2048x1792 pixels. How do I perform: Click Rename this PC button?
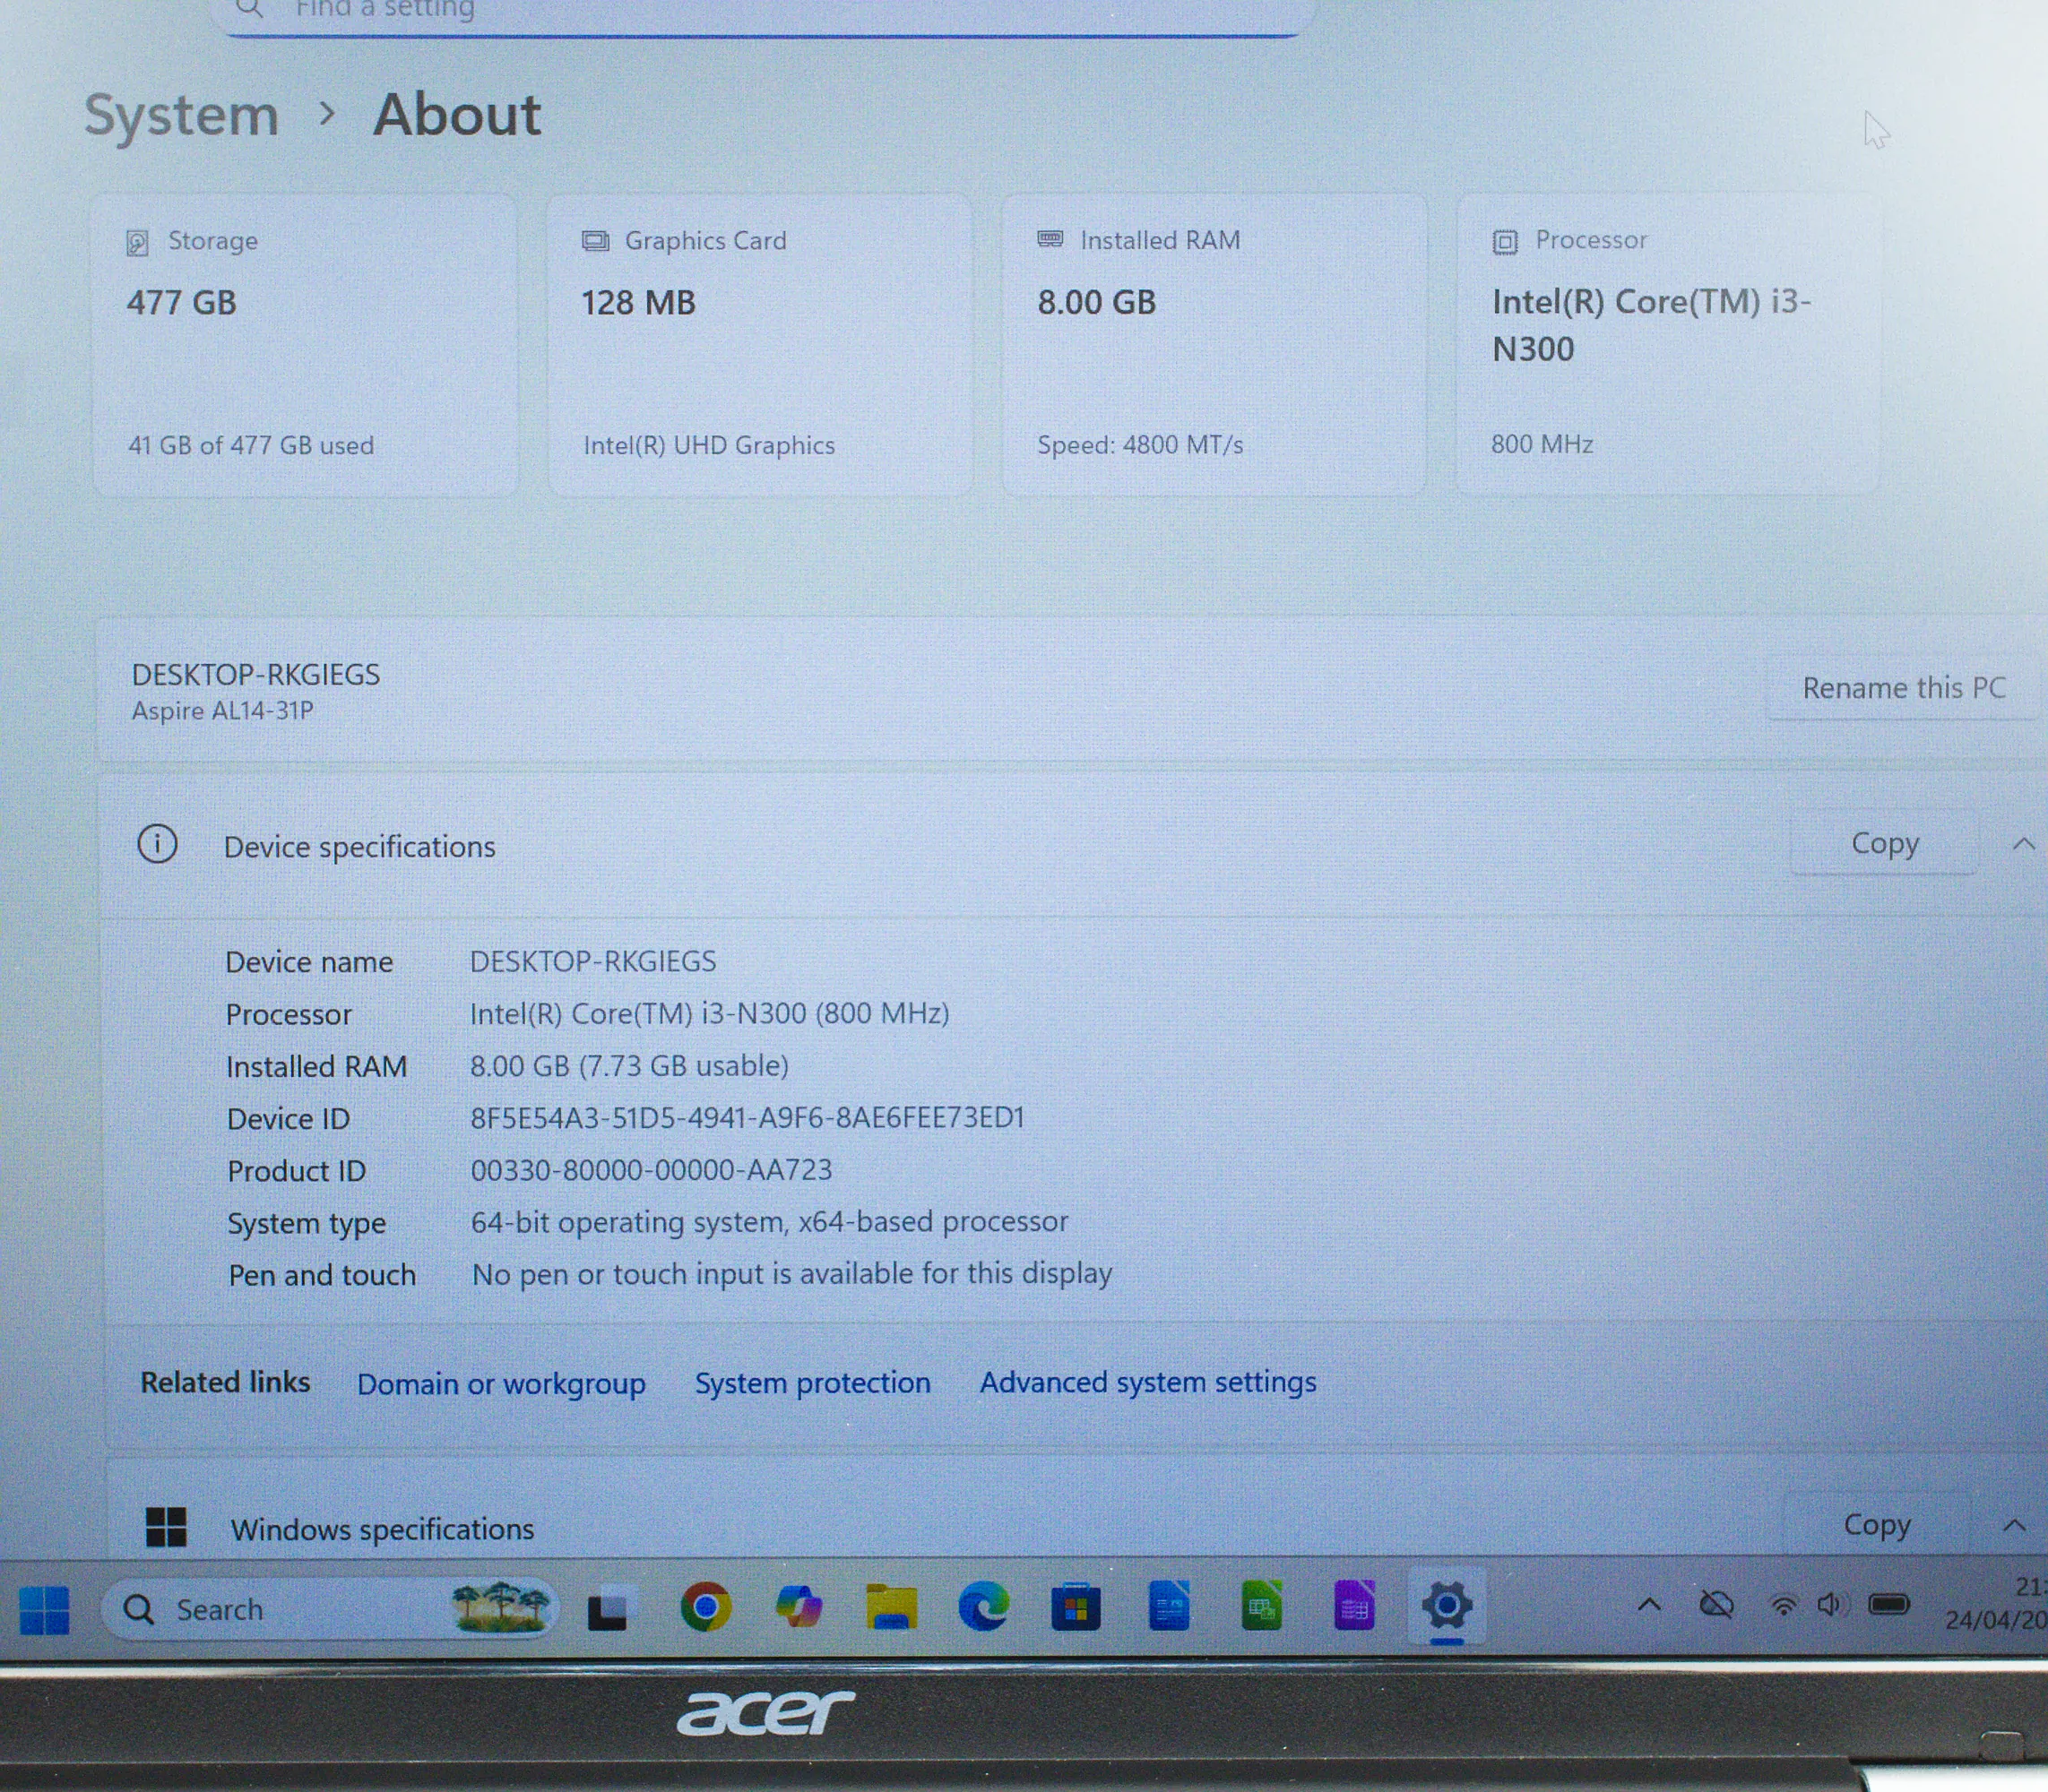point(1903,688)
